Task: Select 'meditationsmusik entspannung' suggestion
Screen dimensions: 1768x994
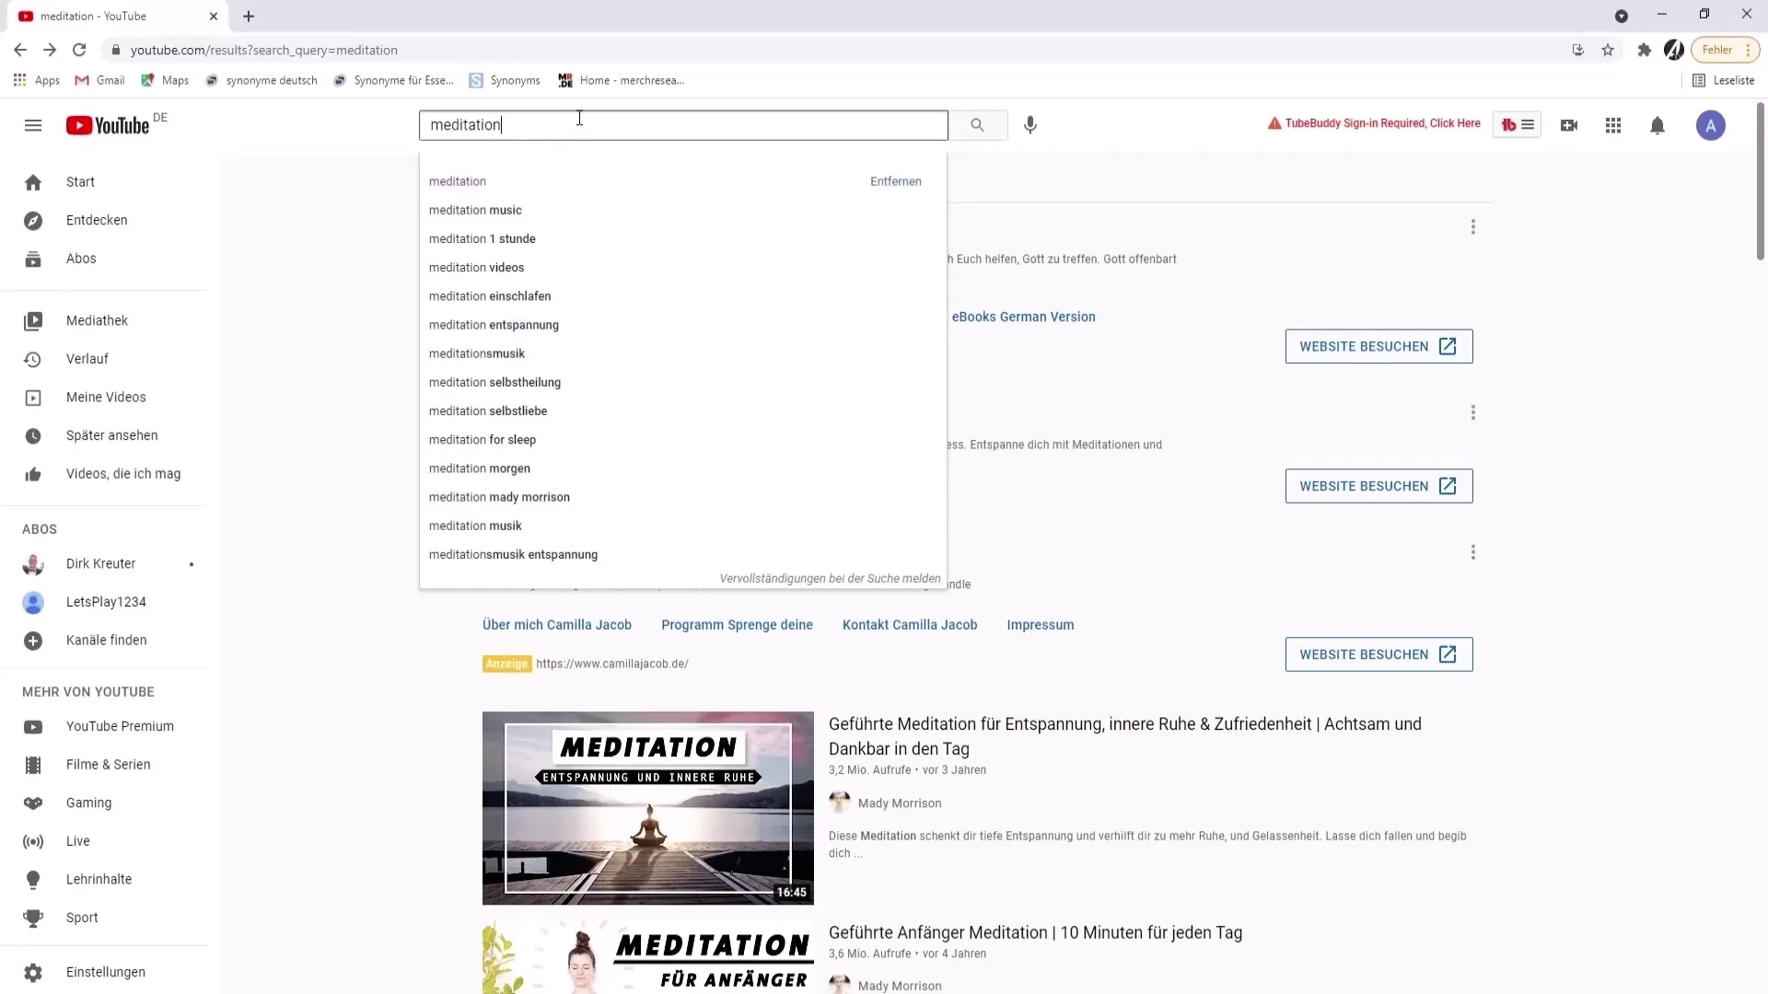Action: (514, 555)
